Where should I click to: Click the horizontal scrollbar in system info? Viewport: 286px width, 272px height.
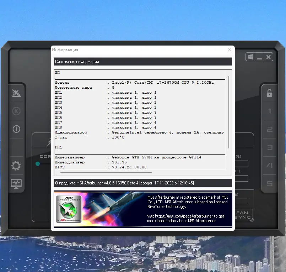pos(106,172)
